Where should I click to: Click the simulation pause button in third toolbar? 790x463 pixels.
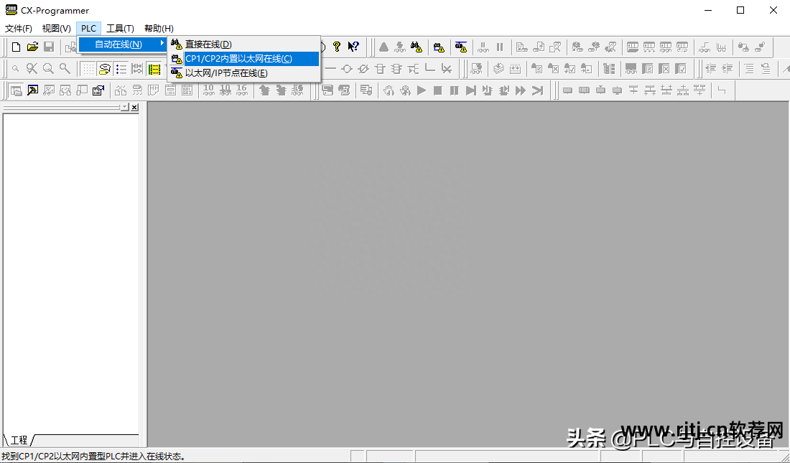455,90
